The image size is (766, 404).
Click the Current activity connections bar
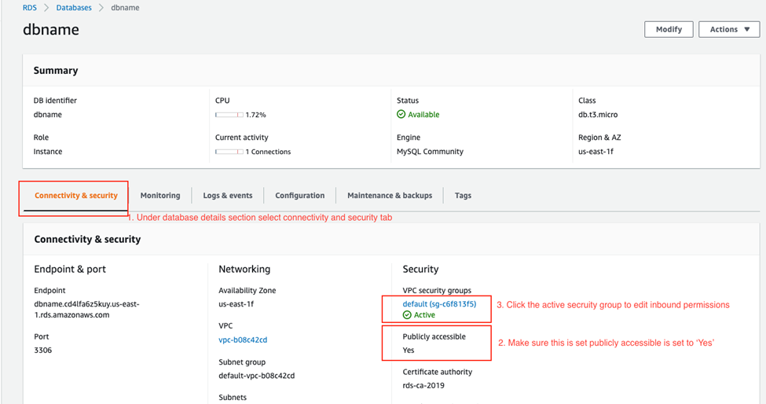229,152
